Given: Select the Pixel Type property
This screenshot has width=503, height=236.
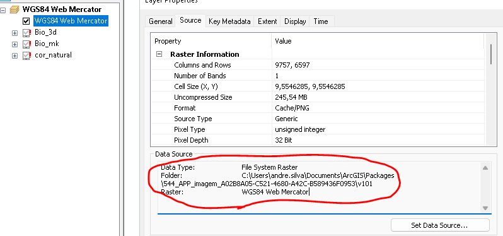Looking at the screenshot, I should point(189,129).
